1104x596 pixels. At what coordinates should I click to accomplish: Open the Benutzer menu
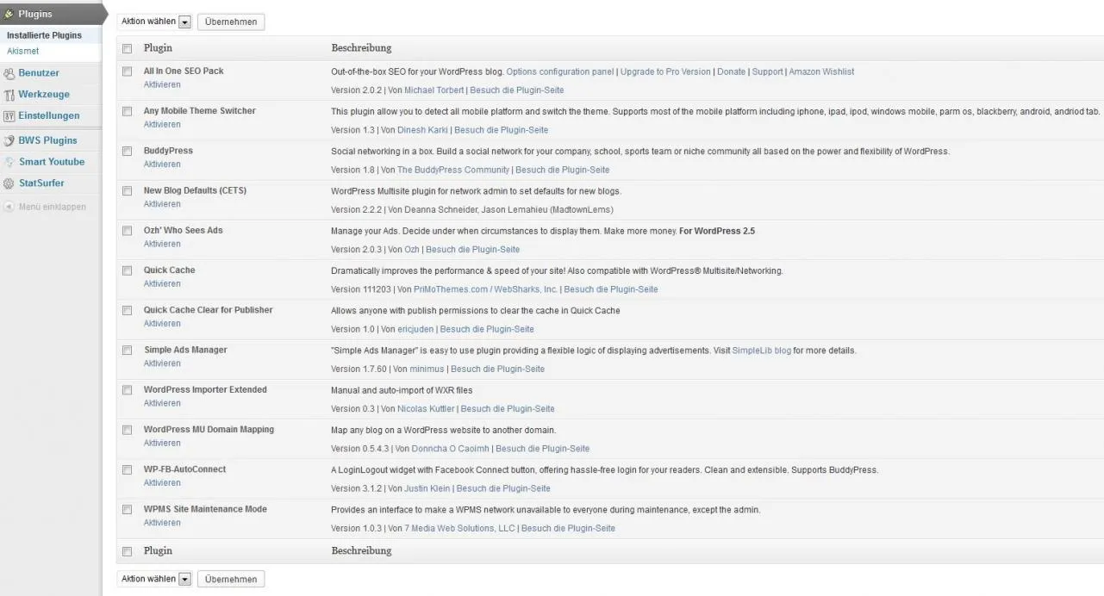click(39, 73)
